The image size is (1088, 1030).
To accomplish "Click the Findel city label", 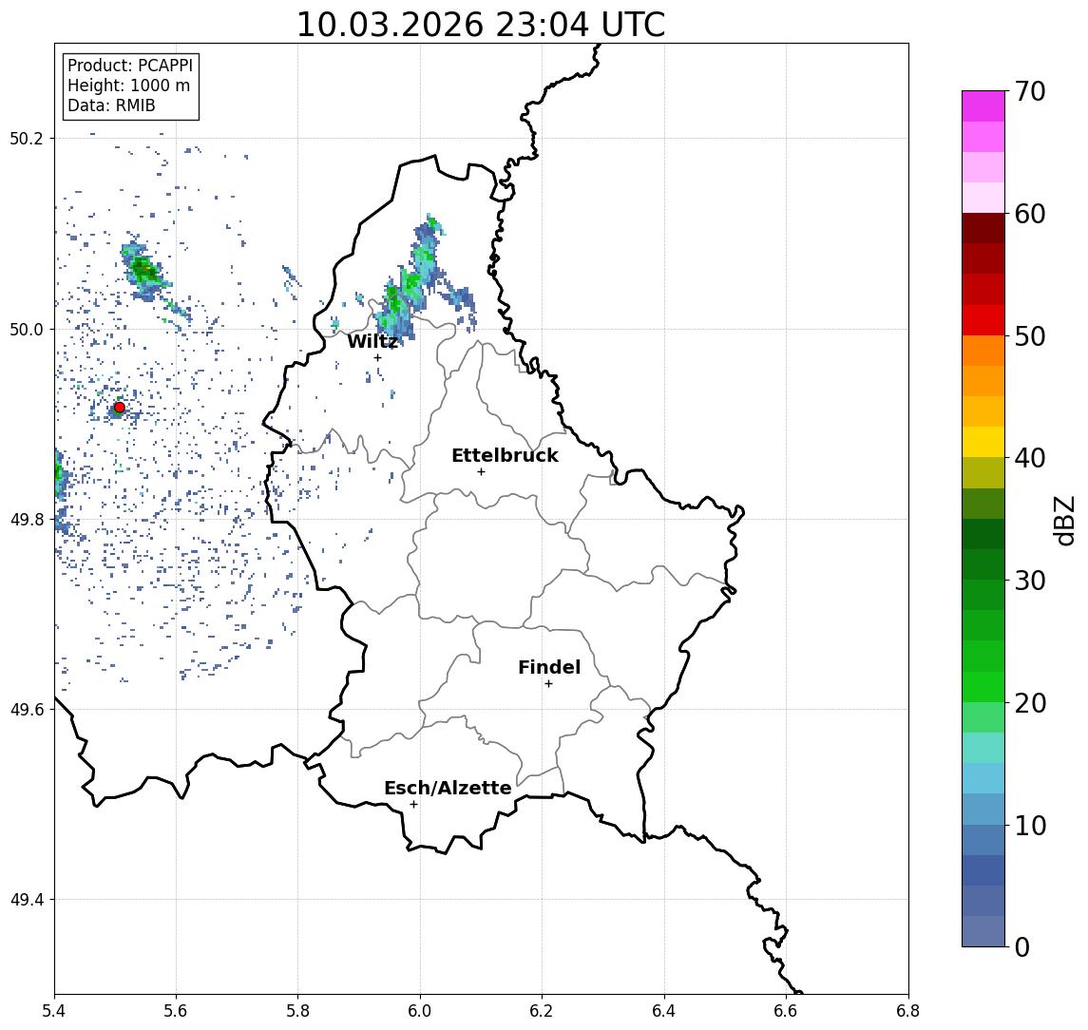I will point(549,667).
